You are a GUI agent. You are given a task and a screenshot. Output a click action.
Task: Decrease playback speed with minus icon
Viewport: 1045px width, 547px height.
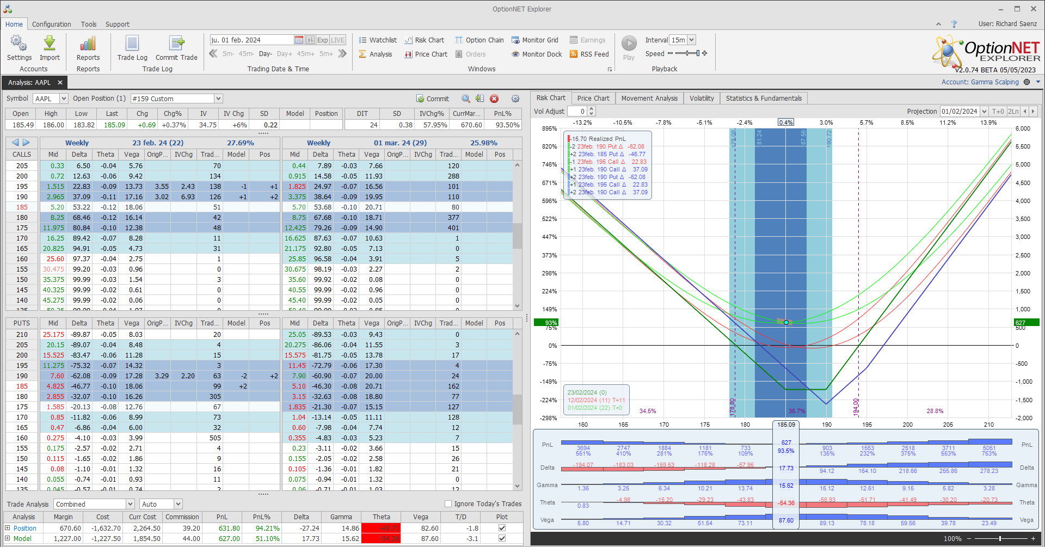pyautogui.click(x=670, y=53)
